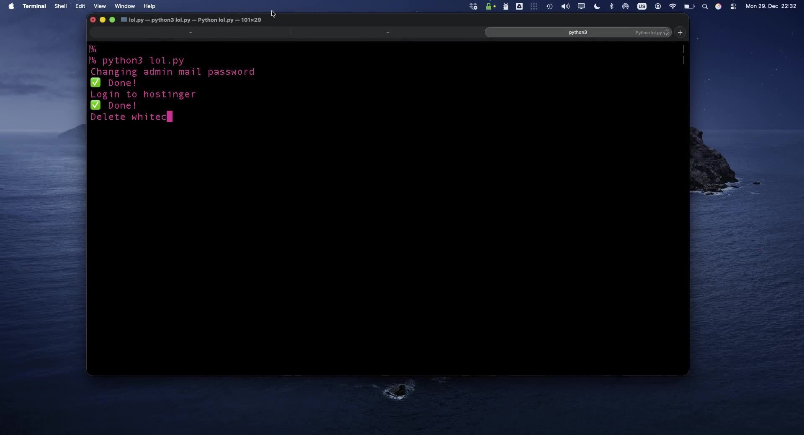Click the Bluetooth status icon
804x435 pixels.
coord(611,6)
